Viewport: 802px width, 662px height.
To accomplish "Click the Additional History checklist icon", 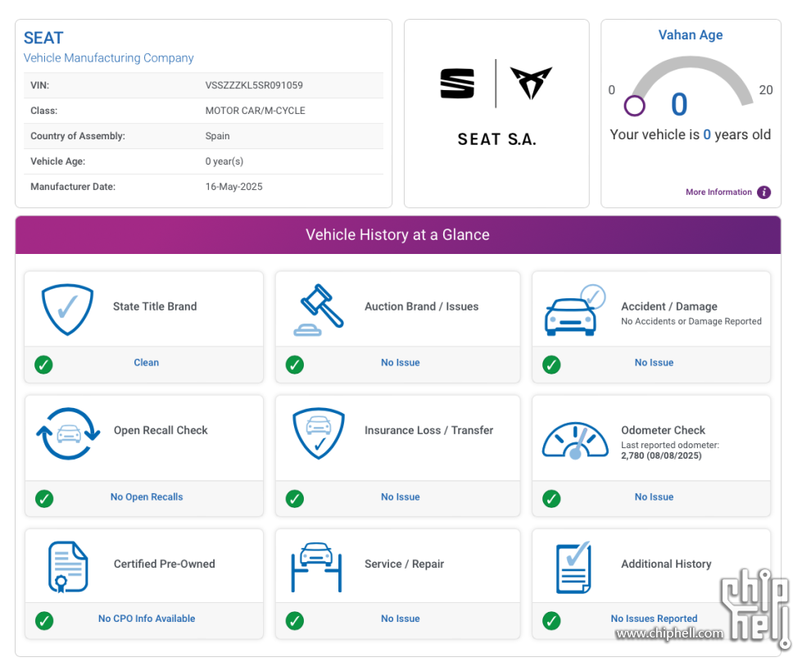I will pyautogui.click(x=573, y=567).
